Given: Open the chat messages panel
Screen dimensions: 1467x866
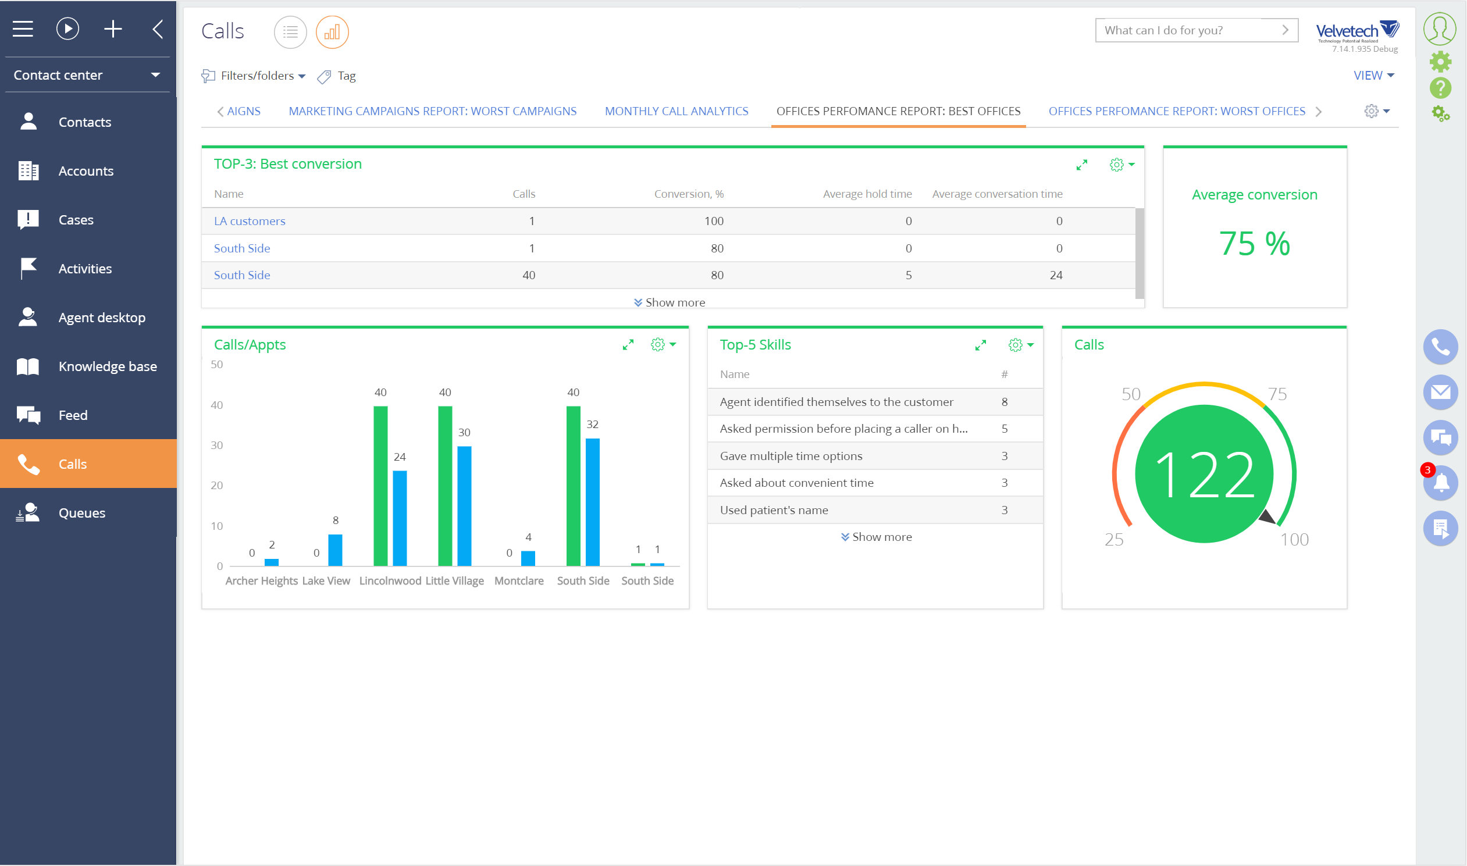Looking at the screenshot, I should click(1440, 438).
